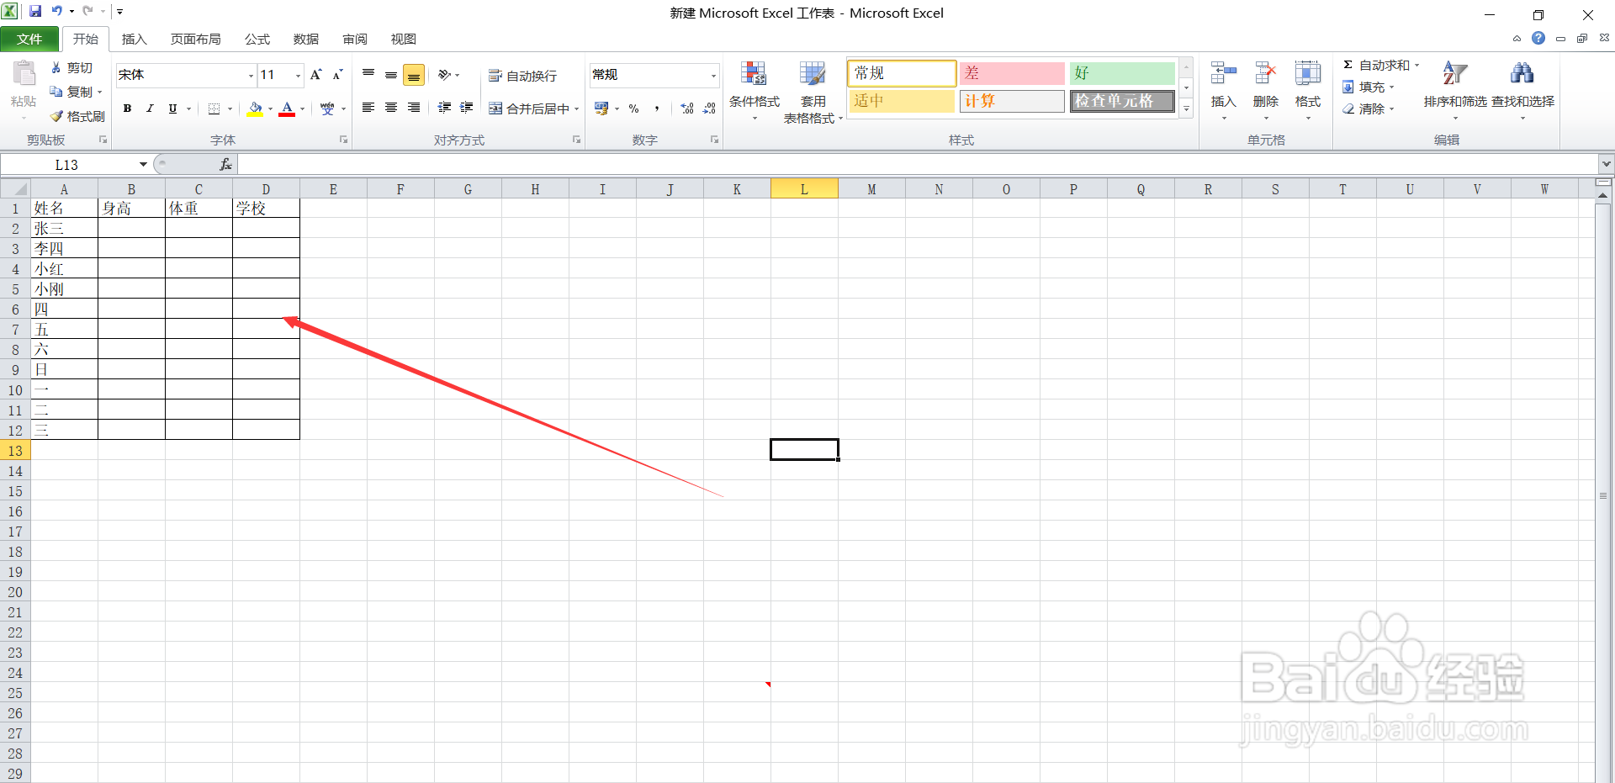Apply the 检查单元格 (Check Cell) style
The image size is (1615, 783).
(1122, 101)
